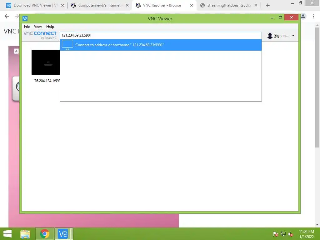Maximize the VNC Viewer window

(280, 17)
